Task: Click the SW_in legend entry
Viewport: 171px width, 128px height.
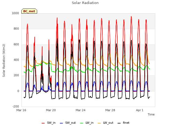Action: pos(49,123)
